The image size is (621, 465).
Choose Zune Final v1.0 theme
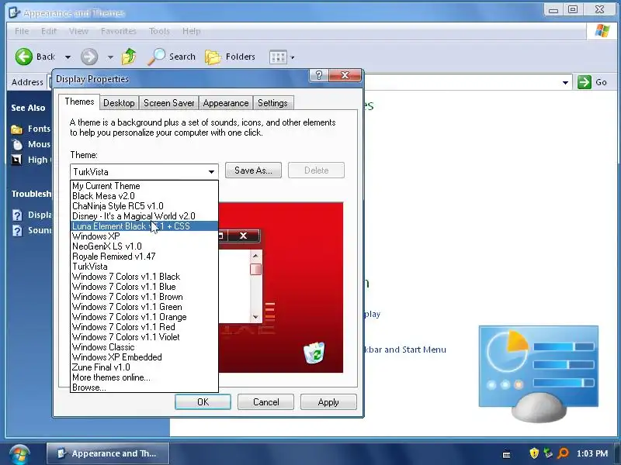click(144, 367)
